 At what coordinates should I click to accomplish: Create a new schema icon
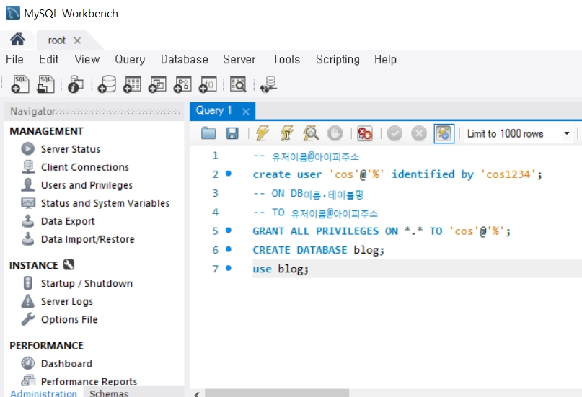point(107,84)
